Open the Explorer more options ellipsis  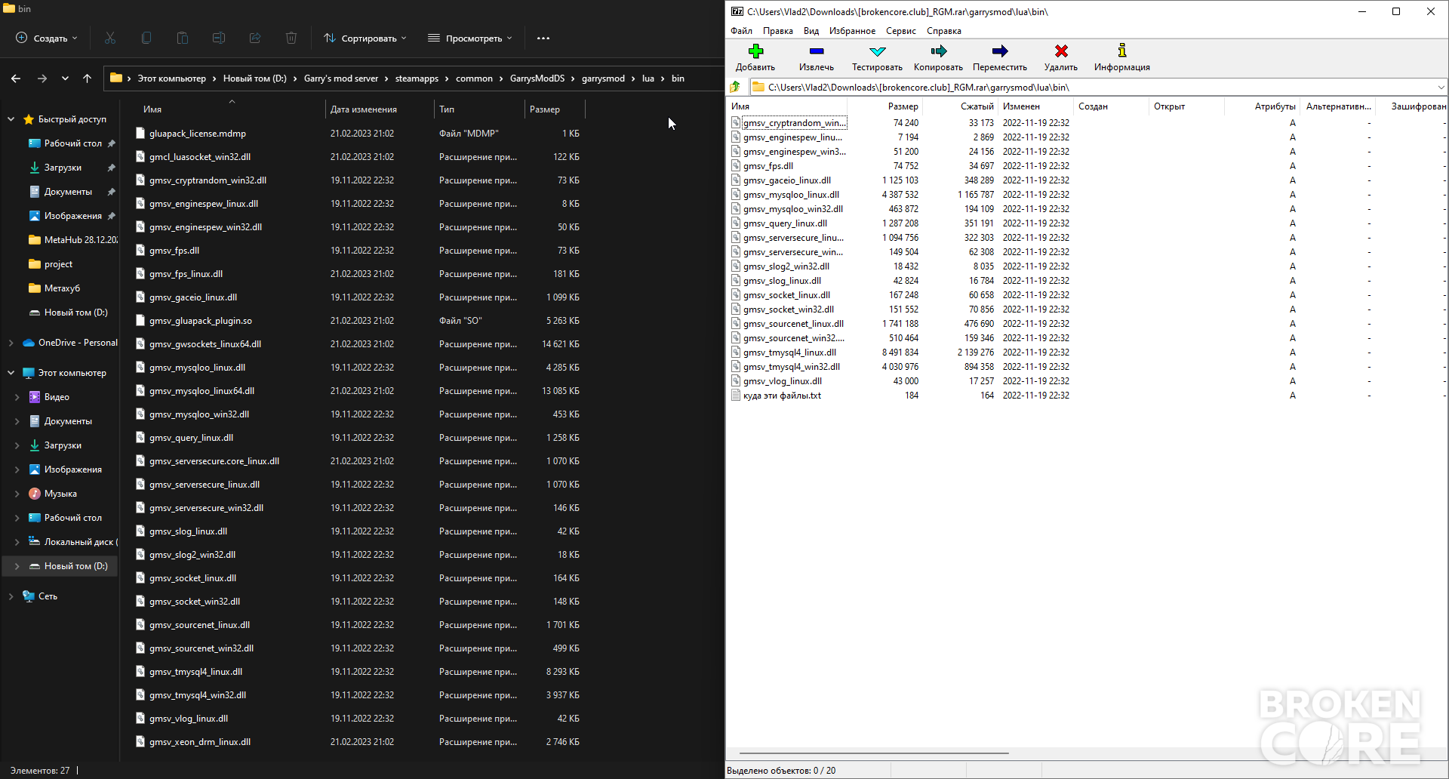point(543,38)
